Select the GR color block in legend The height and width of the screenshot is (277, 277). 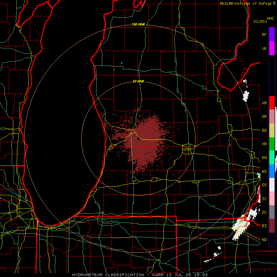pos(272,117)
